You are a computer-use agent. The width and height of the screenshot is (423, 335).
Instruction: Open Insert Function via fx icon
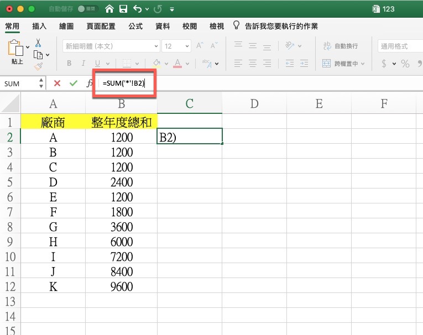pyautogui.click(x=90, y=83)
